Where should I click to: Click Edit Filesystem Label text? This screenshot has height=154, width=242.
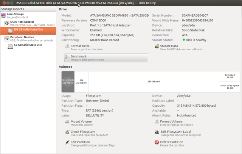tap(176, 132)
